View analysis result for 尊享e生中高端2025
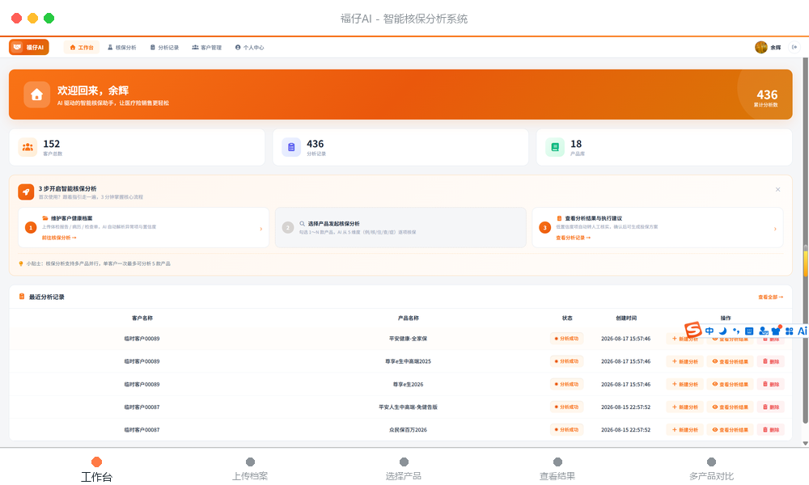Viewport: 809px width, 485px height. coord(730,361)
